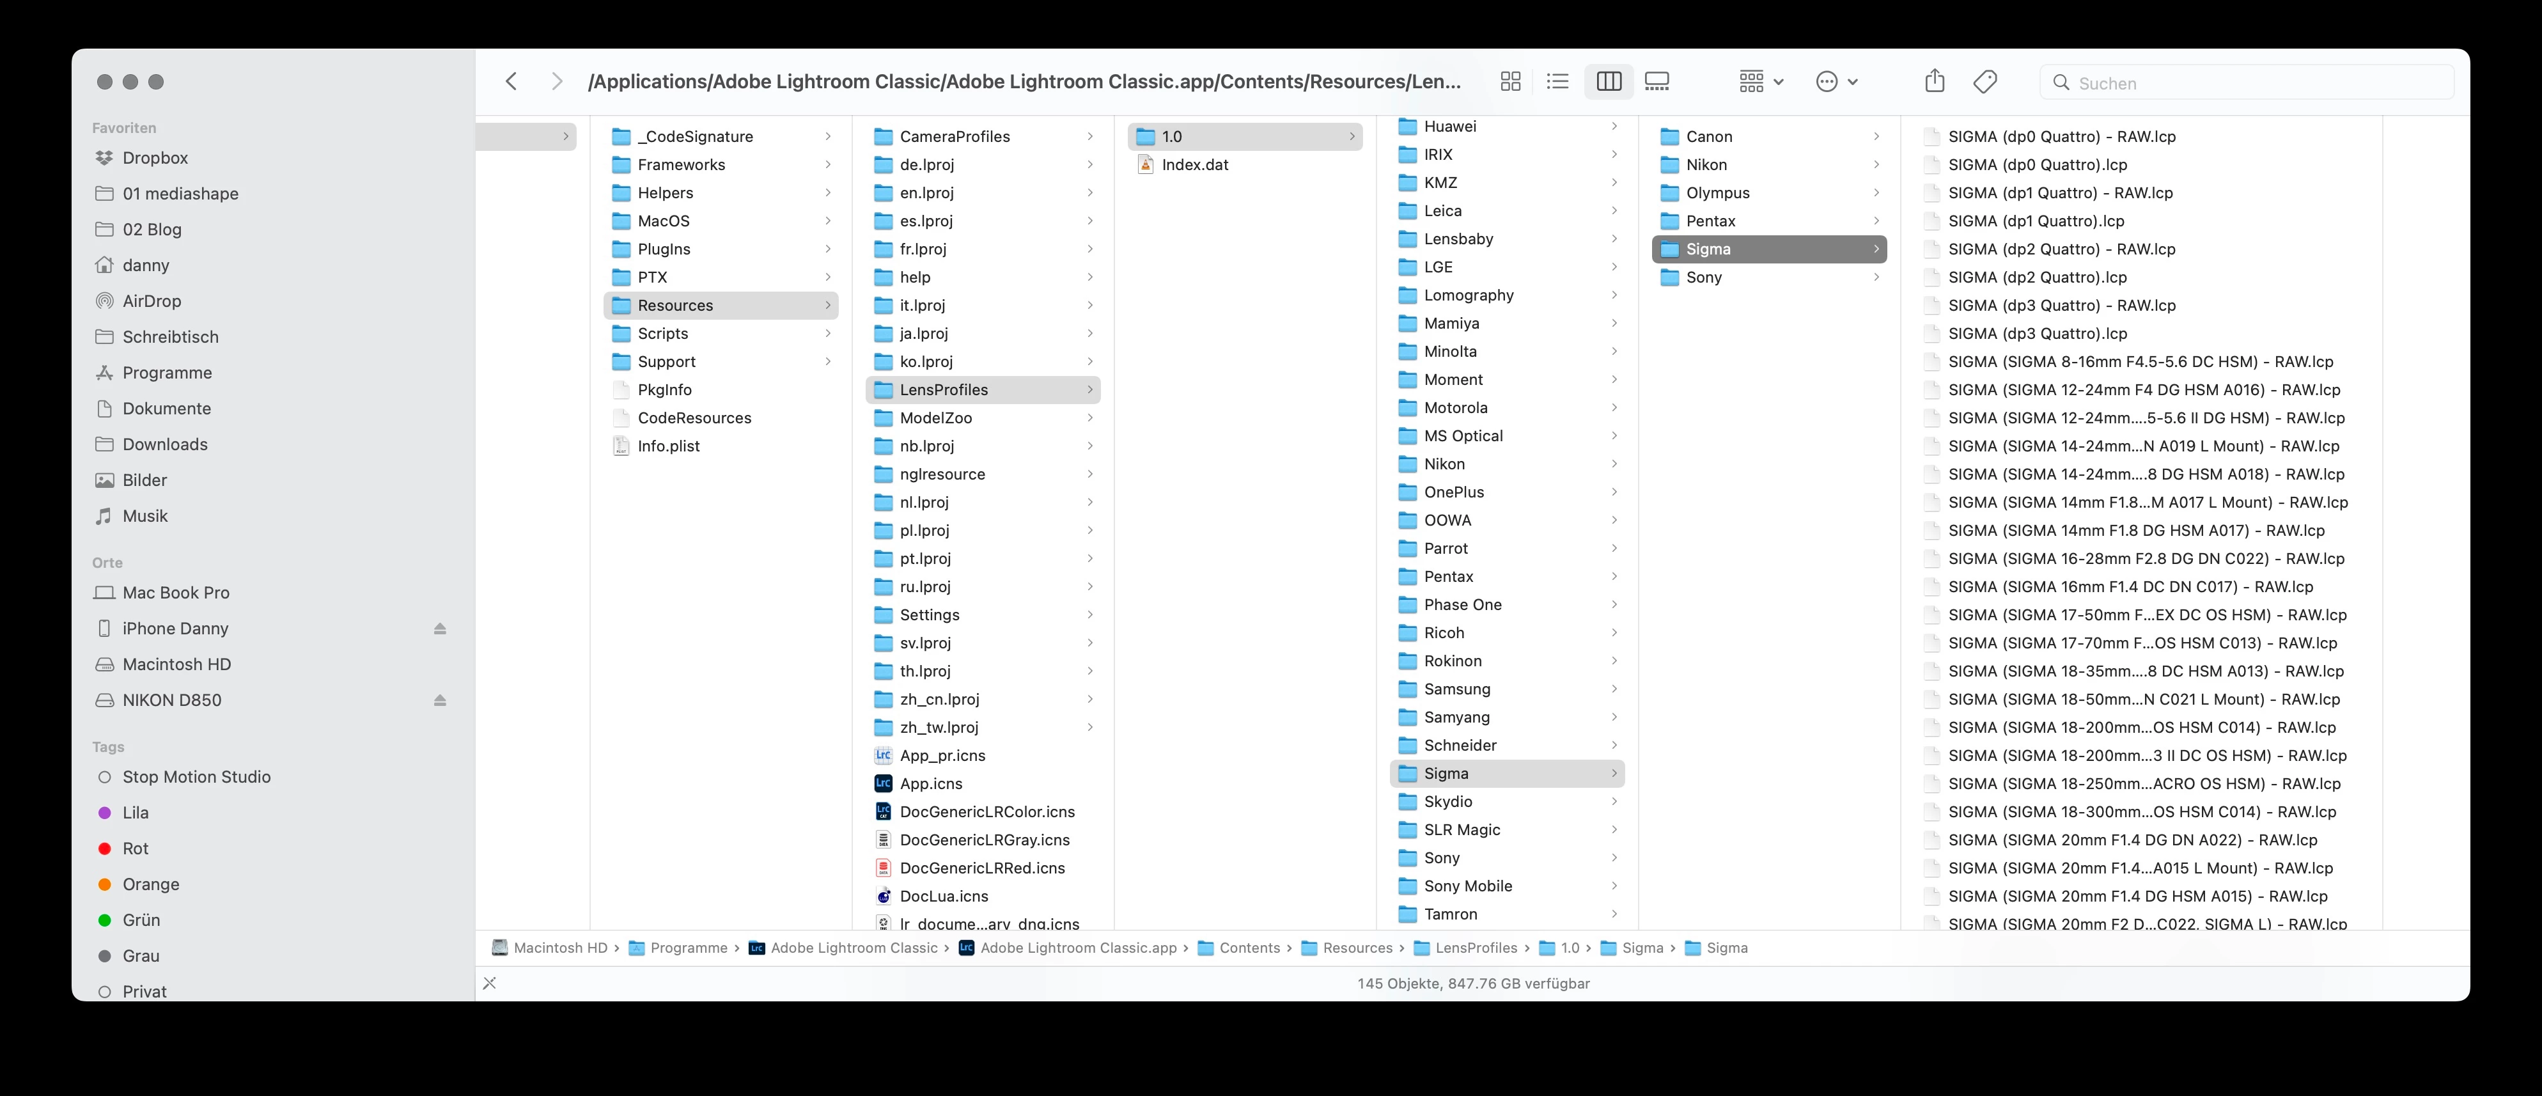Switch to list view

point(1557,82)
